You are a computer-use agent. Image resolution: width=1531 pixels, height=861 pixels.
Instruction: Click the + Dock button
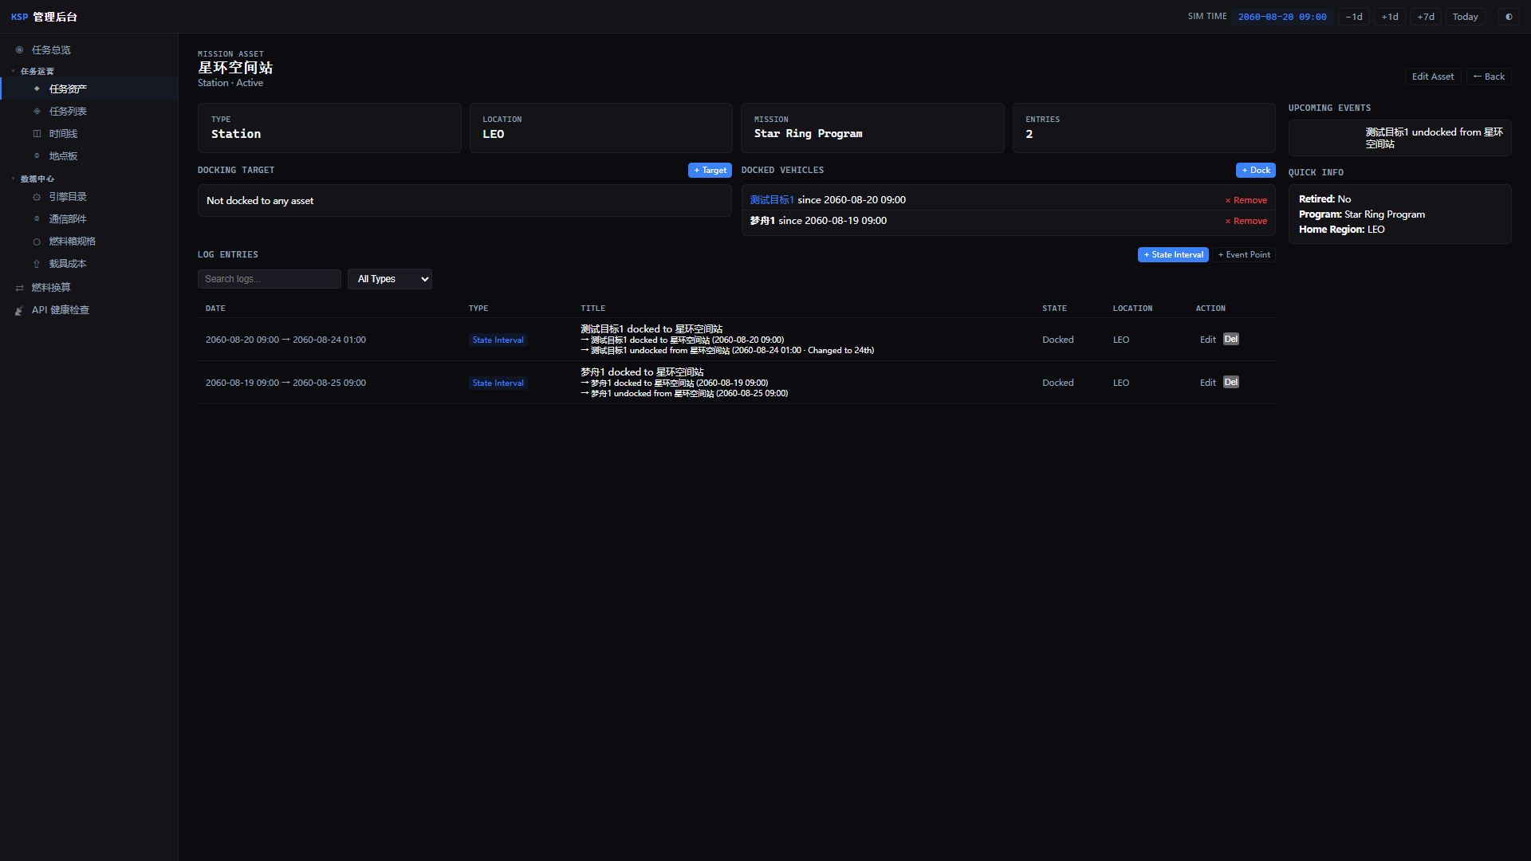(1256, 171)
